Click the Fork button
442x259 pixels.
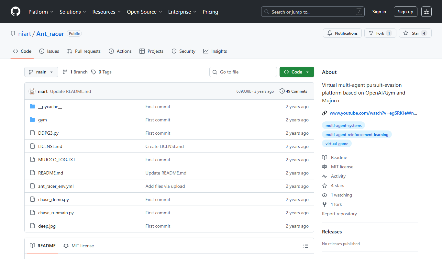point(380,33)
